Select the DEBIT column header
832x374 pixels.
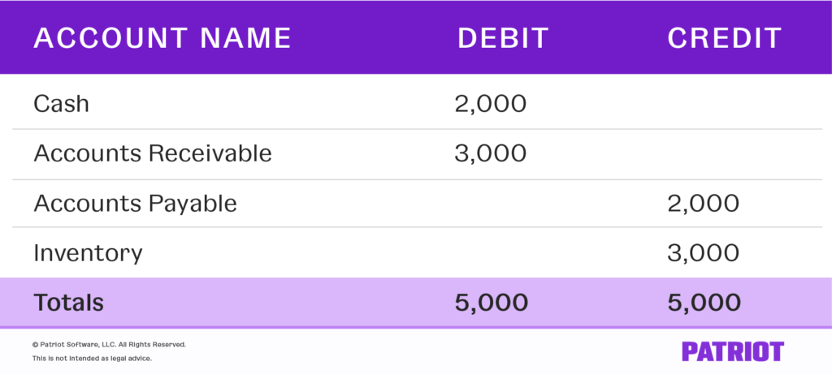pos(503,38)
